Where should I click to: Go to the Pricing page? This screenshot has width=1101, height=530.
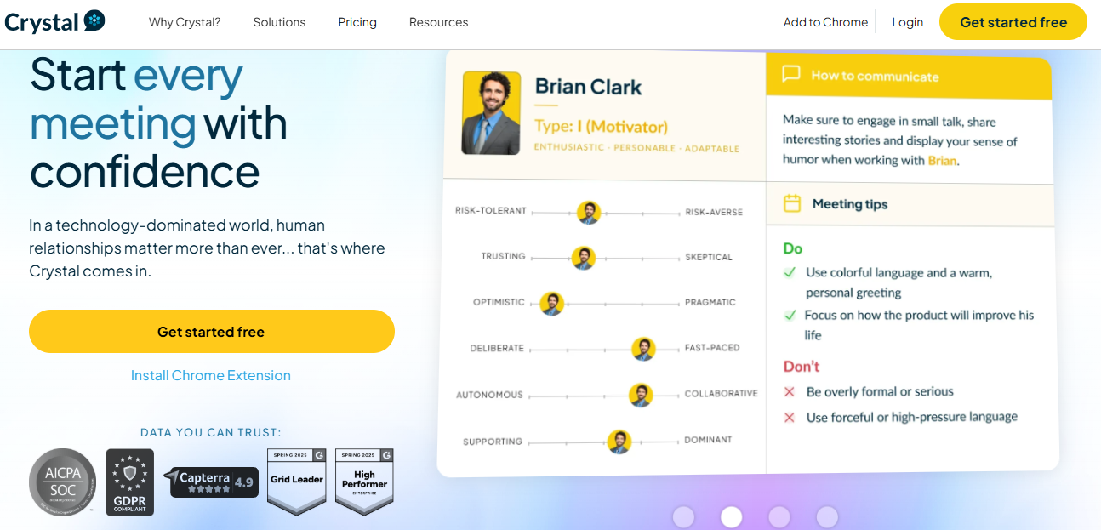point(357,22)
